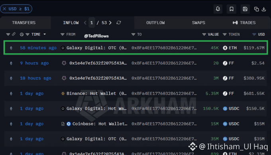The height and width of the screenshot is (155, 271).
Task: Go to the previous inflow page
Action: [85, 23]
